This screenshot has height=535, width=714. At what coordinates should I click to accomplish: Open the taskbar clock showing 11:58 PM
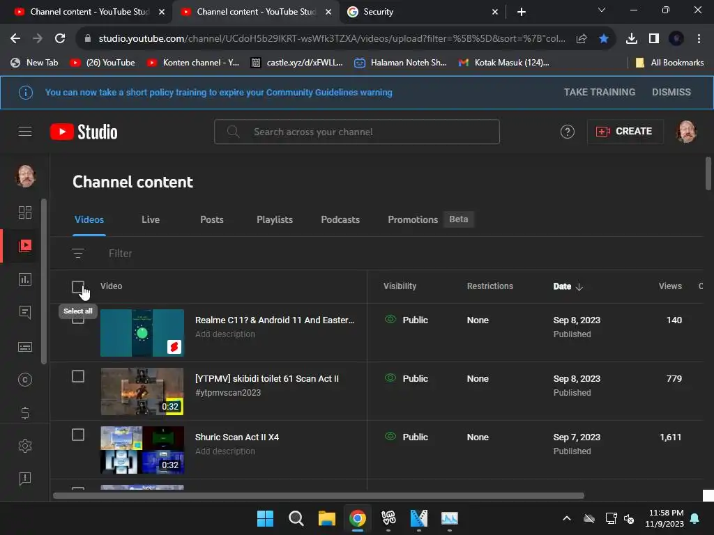pyautogui.click(x=664, y=518)
